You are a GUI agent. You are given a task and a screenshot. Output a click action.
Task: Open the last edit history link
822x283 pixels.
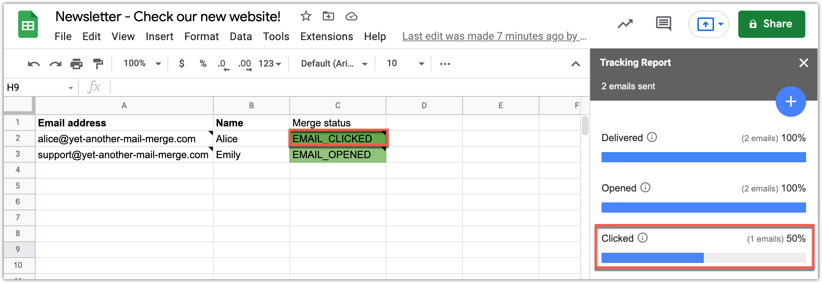pos(494,36)
